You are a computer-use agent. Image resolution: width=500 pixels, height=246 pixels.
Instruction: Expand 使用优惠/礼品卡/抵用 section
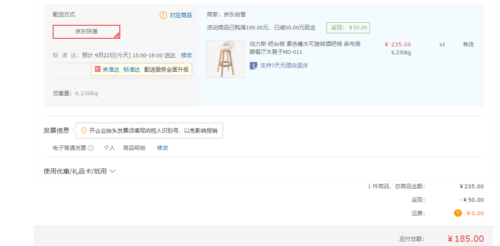click(79, 171)
